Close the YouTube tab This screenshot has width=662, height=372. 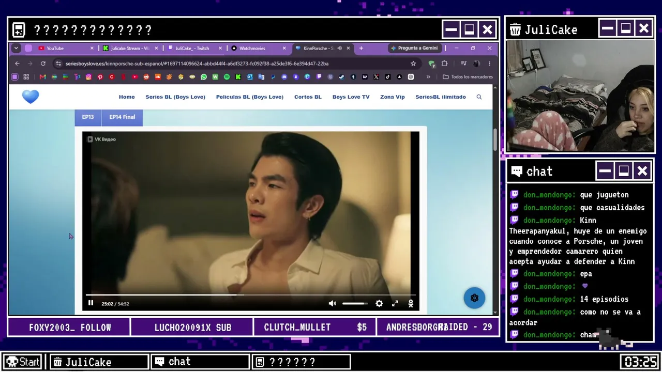click(x=92, y=48)
